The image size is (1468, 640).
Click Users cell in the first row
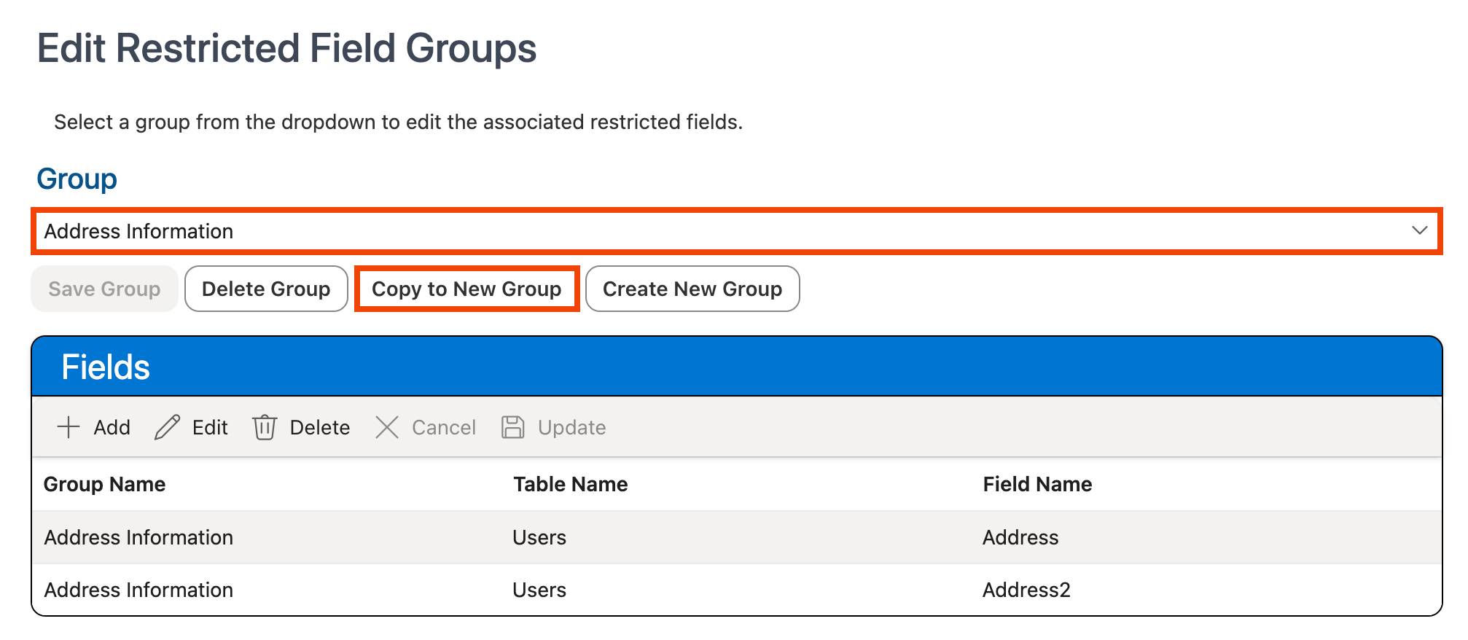(x=539, y=537)
